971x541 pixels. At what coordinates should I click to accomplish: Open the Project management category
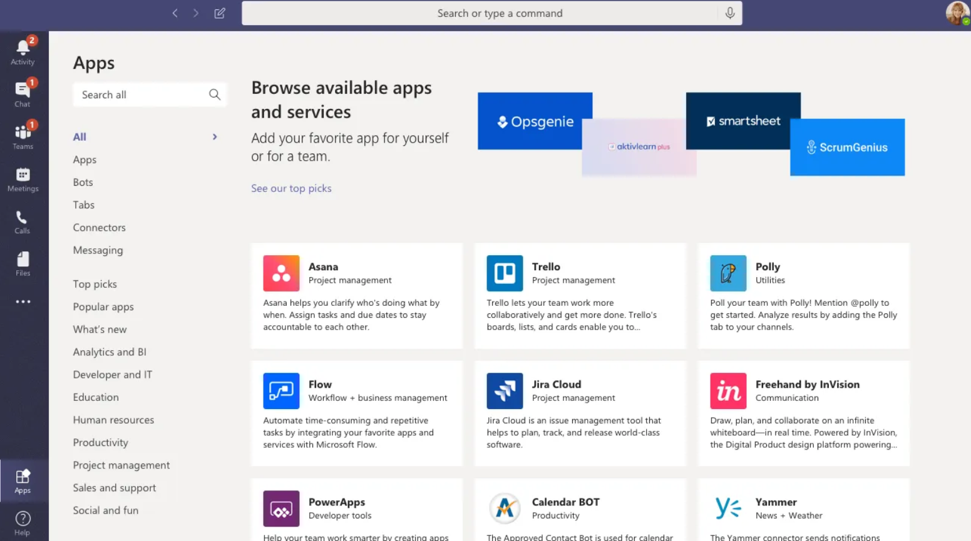coord(121,465)
